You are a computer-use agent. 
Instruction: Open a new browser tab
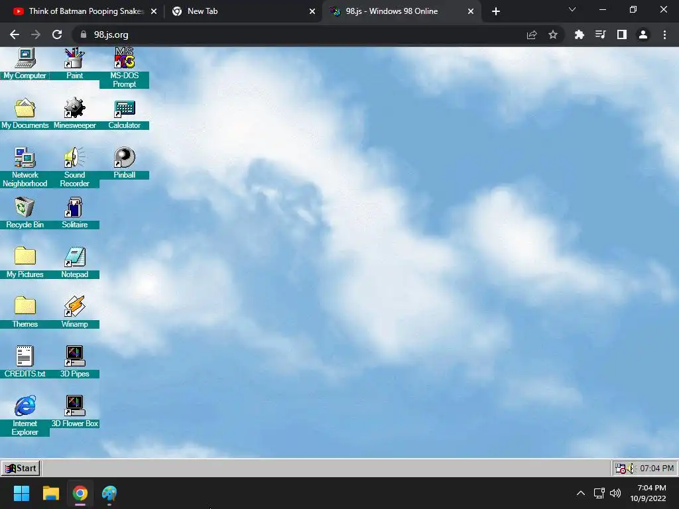[496, 11]
